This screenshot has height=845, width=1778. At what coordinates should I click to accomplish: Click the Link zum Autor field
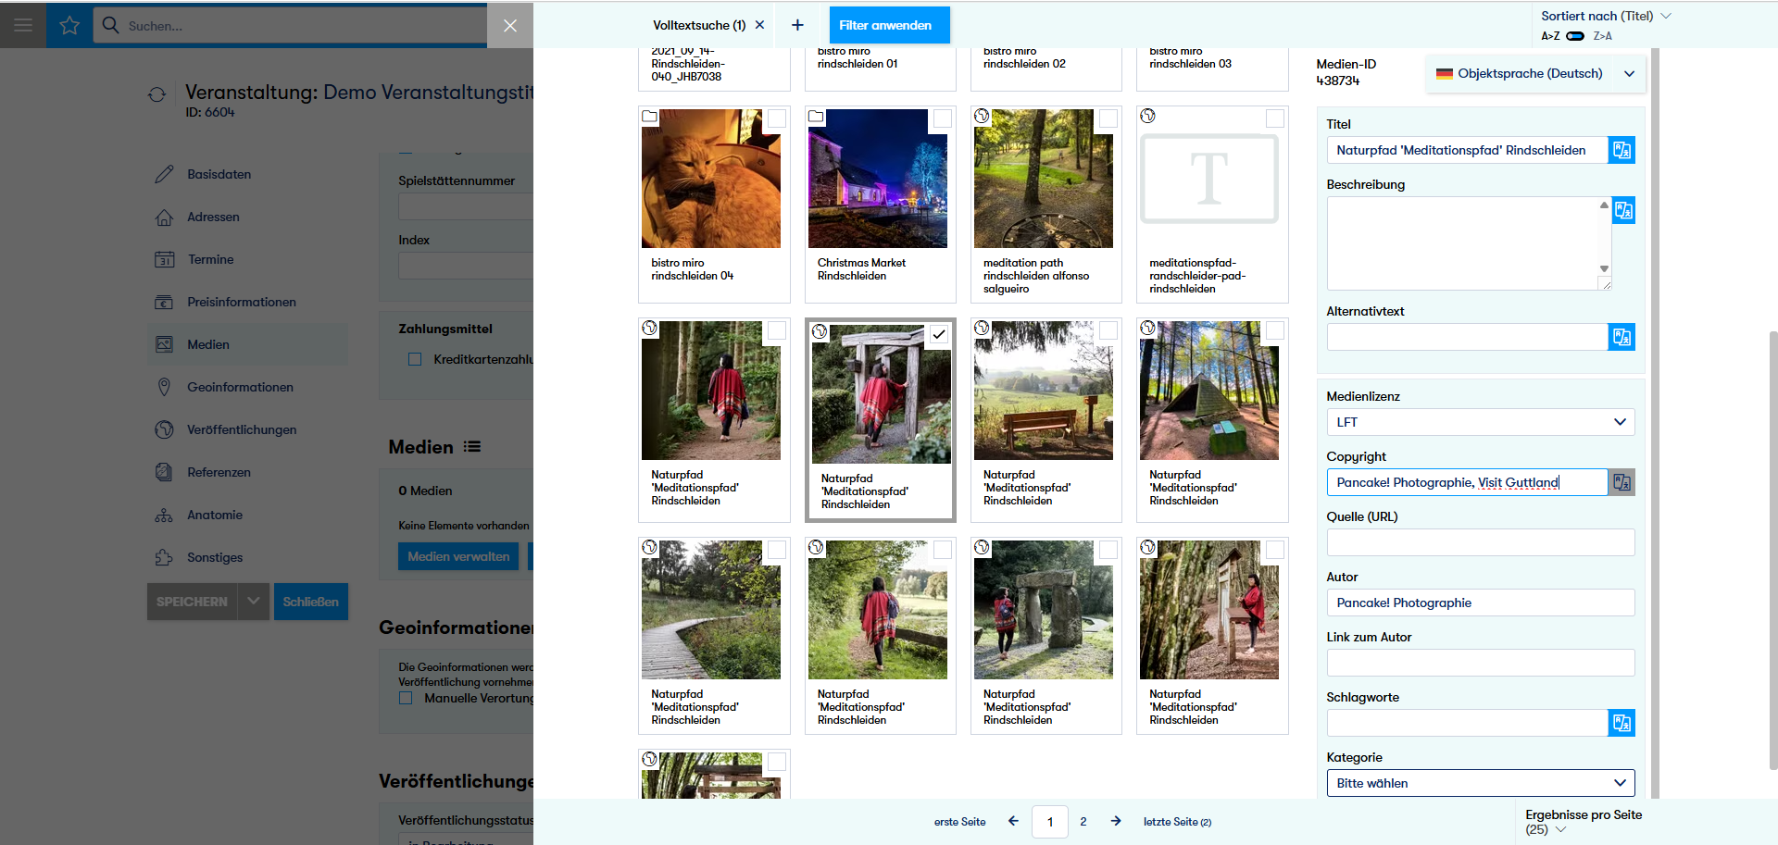pos(1480,663)
